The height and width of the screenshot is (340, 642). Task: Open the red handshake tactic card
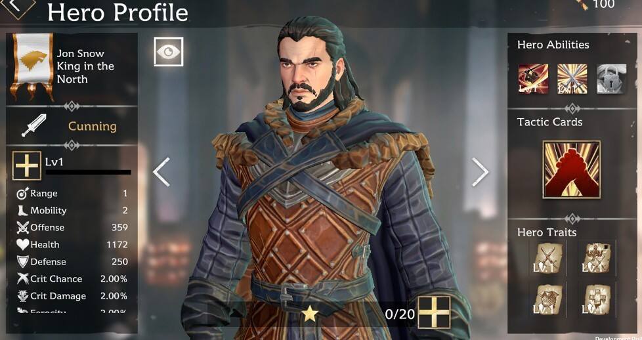[x=572, y=169]
